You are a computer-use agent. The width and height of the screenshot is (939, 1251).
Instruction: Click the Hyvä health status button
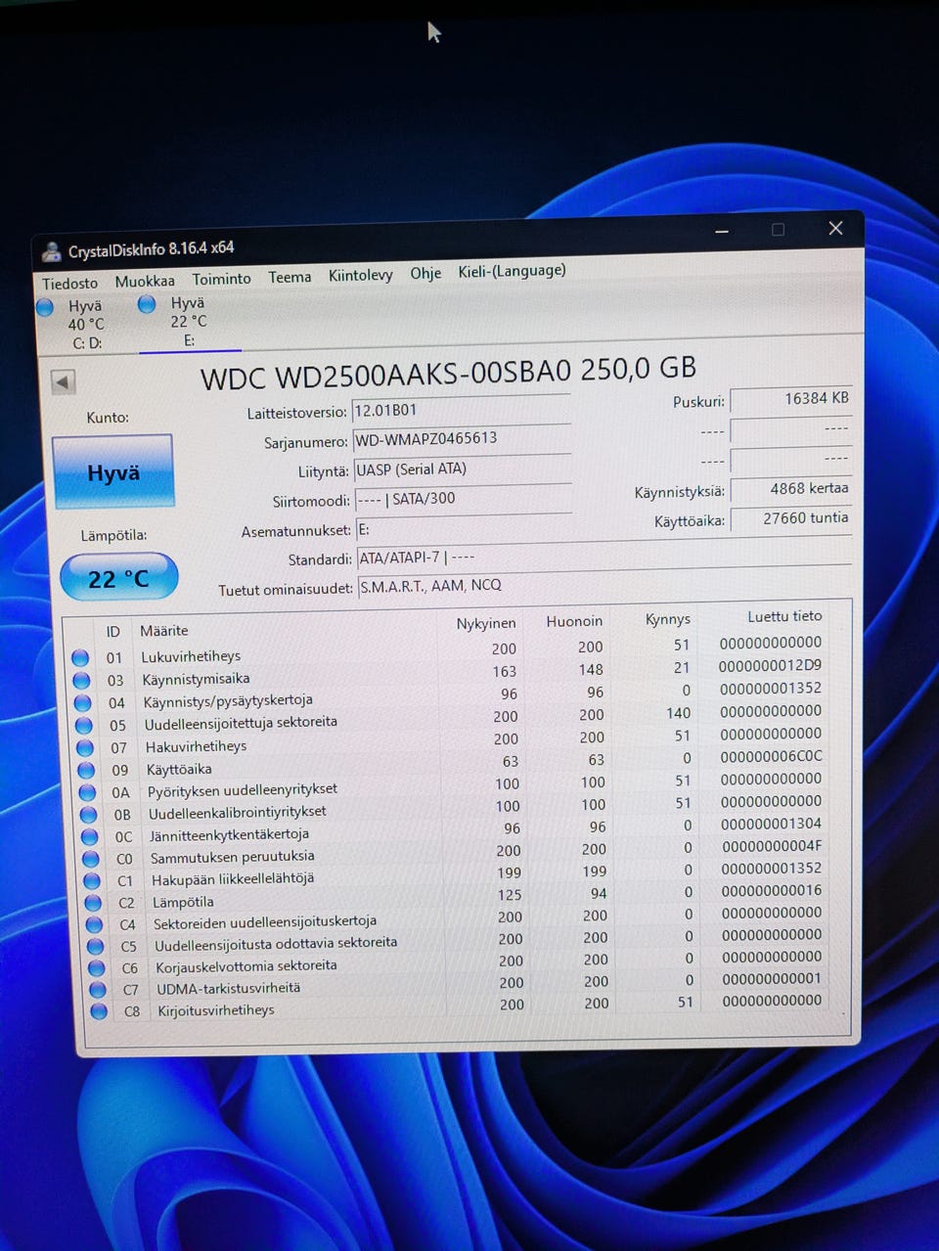tap(112, 472)
